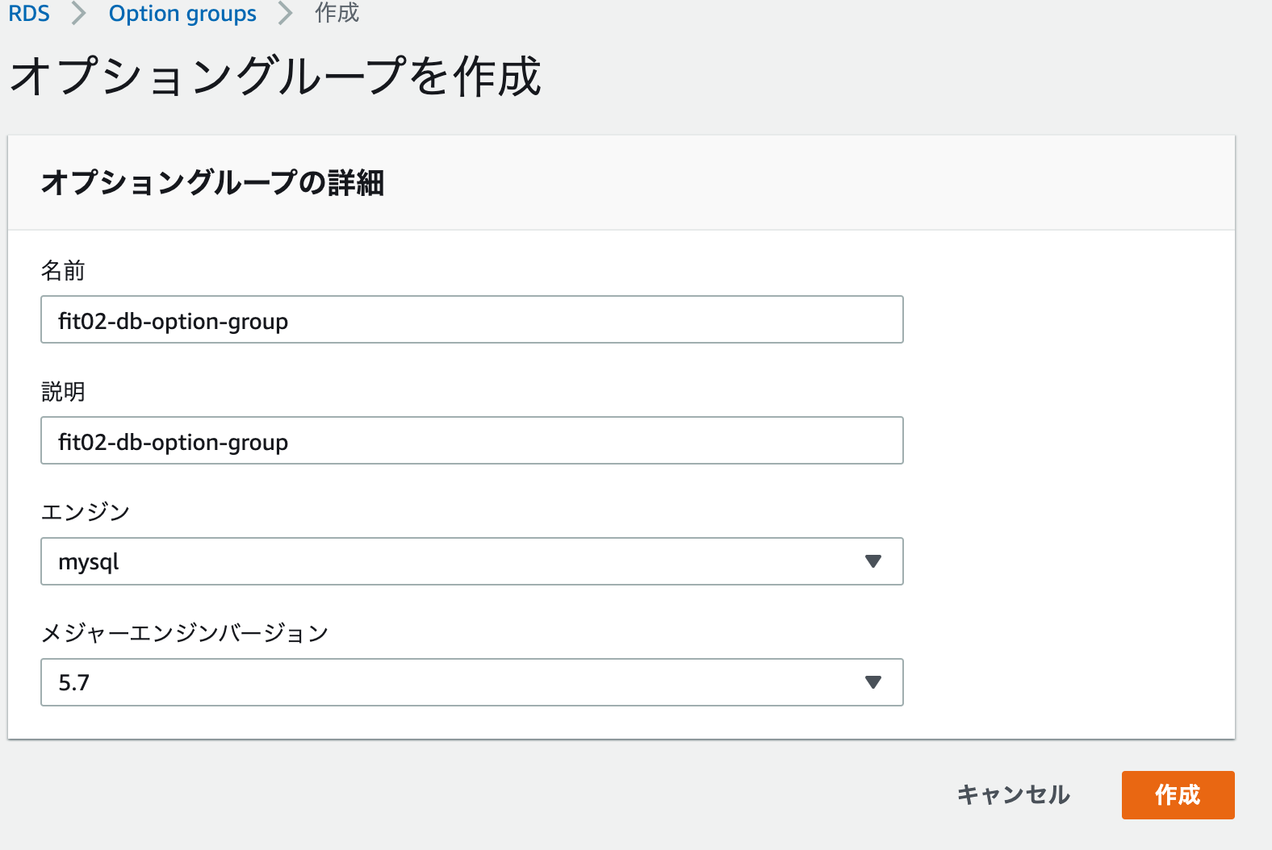Focus the 説明 description input field
This screenshot has height=850, width=1272.
pos(471,440)
